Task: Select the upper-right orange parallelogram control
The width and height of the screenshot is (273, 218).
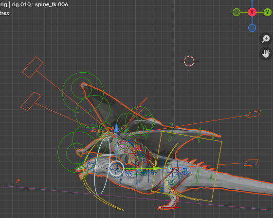Action: coord(254,114)
